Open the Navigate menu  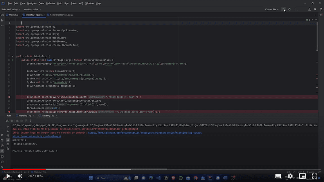32,4
